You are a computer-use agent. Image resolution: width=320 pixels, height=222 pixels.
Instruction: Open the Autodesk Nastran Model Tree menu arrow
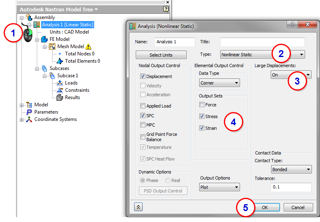coord(96,9)
